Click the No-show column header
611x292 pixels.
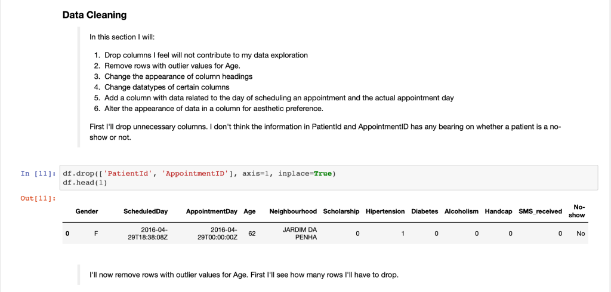(576, 211)
